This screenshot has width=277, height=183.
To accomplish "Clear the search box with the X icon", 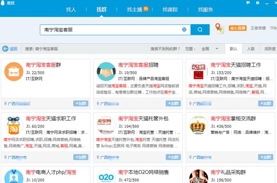I will [x=184, y=29].
